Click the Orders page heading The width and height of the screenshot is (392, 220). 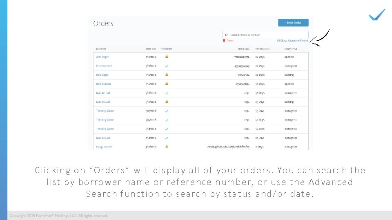click(103, 24)
